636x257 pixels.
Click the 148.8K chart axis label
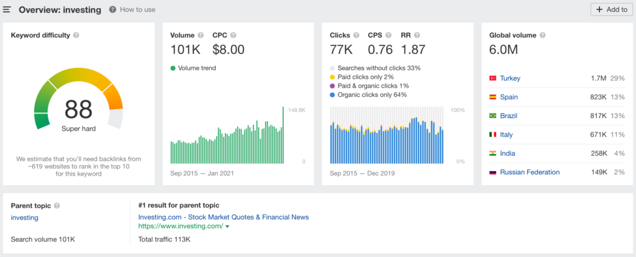click(x=296, y=110)
